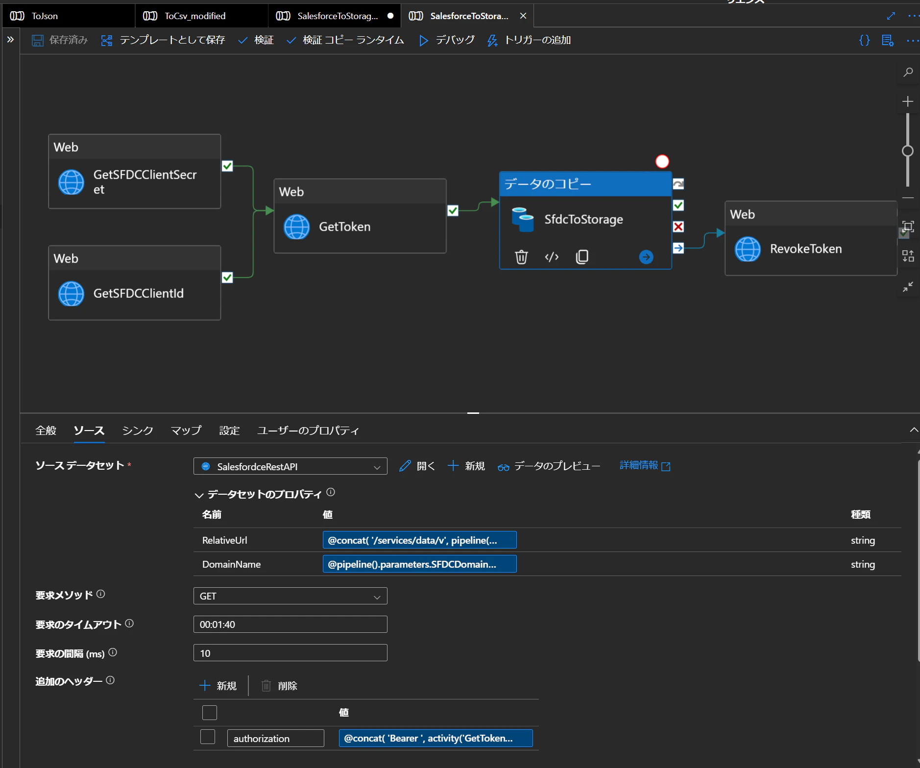This screenshot has width=920, height=768.
Task: Fit the pipeline to screen icon
Action: (x=908, y=226)
